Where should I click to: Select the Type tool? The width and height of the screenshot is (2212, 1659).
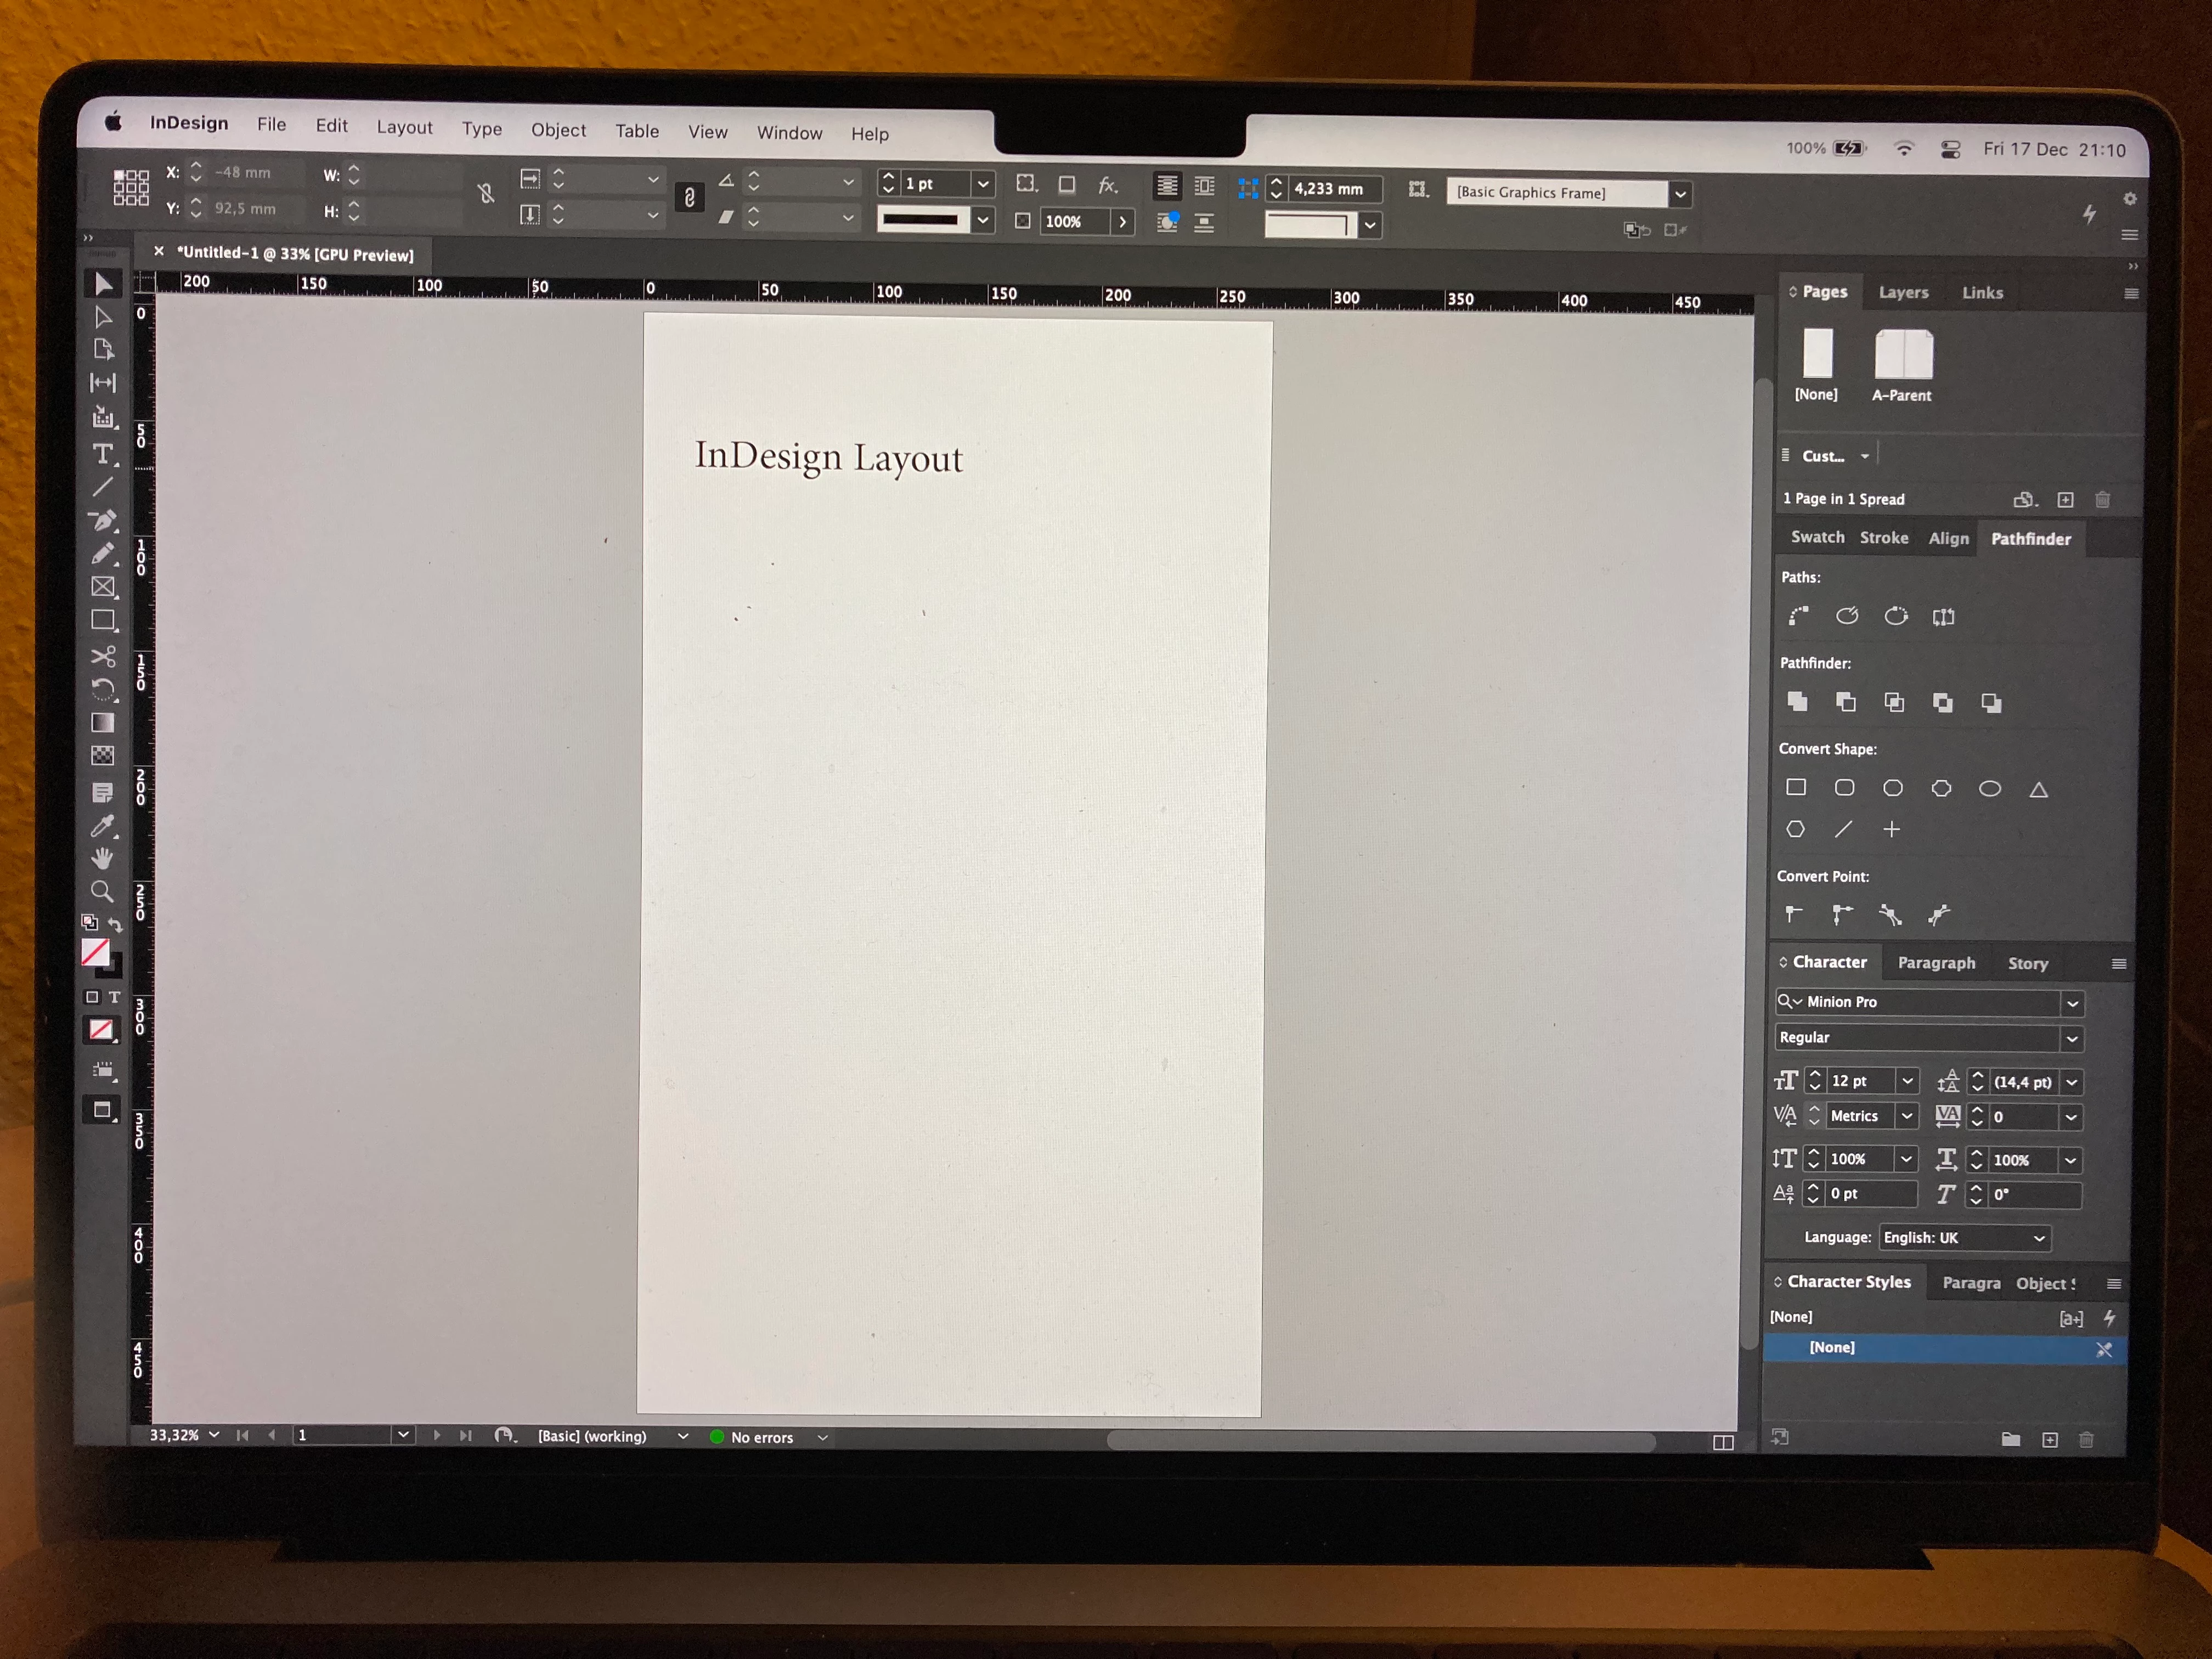pos(102,455)
